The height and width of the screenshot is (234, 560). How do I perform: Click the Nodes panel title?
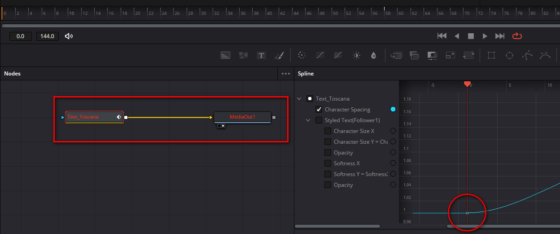(12, 74)
